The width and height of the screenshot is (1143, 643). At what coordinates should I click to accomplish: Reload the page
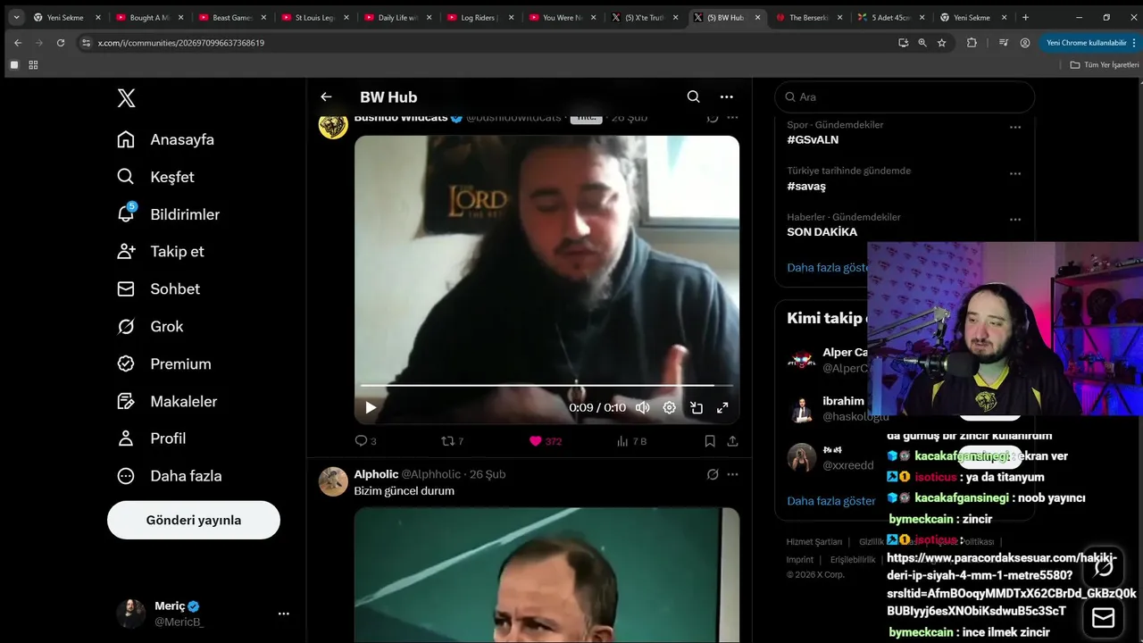click(x=61, y=42)
